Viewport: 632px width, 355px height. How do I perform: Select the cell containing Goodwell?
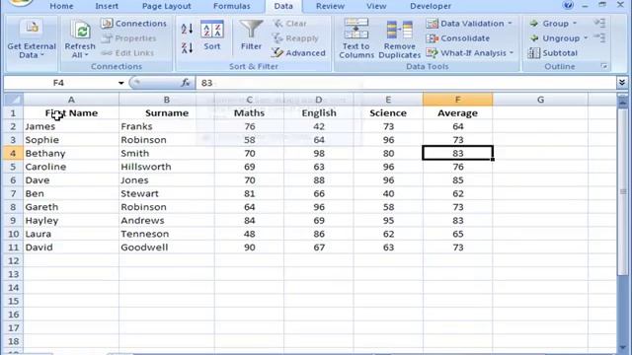(x=167, y=248)
